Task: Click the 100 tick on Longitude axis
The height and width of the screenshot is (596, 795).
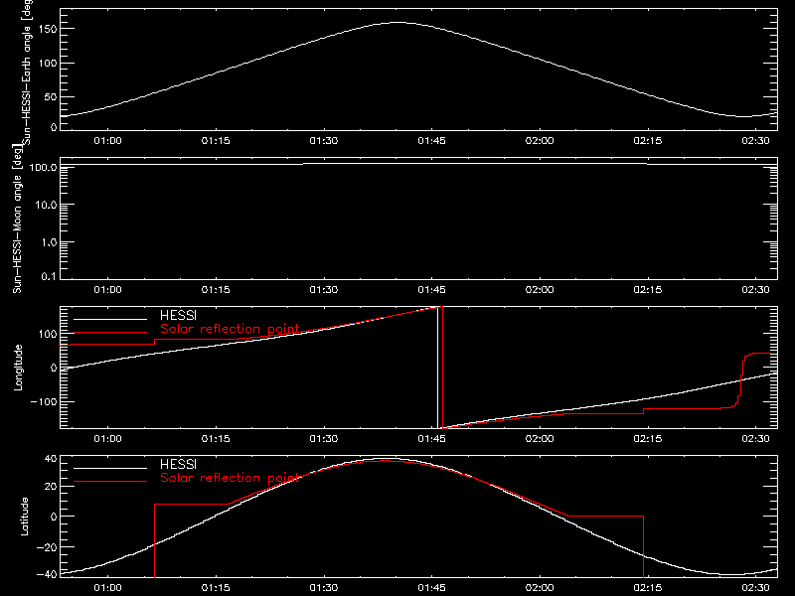Action: pyautogui.click(x=48, y=334)
